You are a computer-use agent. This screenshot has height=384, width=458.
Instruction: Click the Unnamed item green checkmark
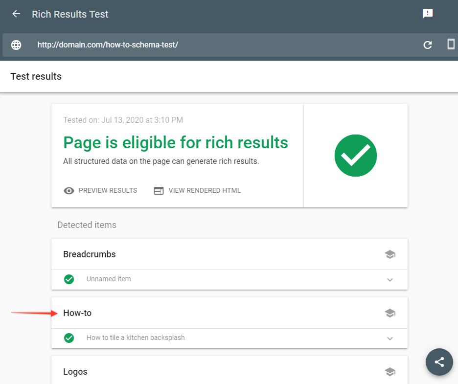[69, 279]
